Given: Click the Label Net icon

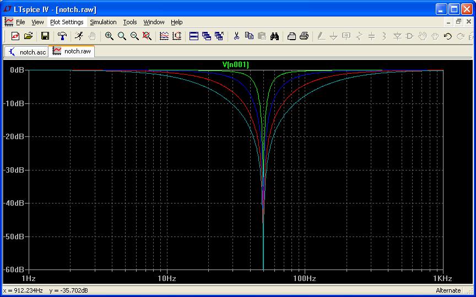Looking at the screenshot, I should coord(347,36).
